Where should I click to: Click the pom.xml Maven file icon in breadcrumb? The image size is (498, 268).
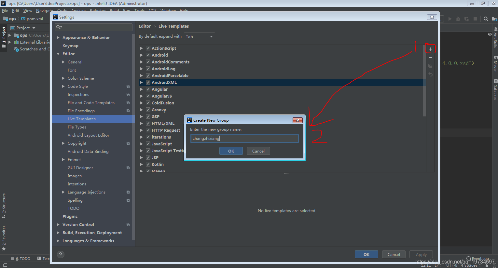click(23, 19)
